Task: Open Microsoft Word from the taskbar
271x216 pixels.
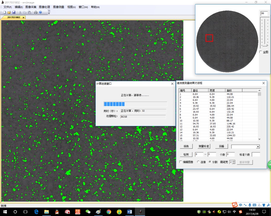Action: [x=129, y=212]
